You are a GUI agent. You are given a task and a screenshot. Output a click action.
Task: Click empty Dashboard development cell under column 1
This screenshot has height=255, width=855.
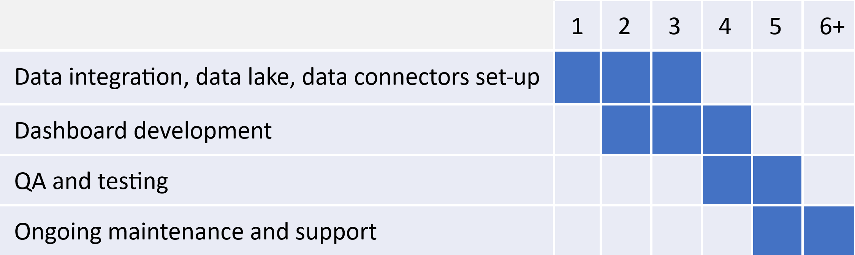coord(577,129)
